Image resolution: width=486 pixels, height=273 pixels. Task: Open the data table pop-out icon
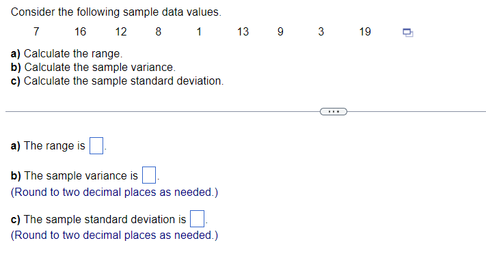[x=407, y=33]
